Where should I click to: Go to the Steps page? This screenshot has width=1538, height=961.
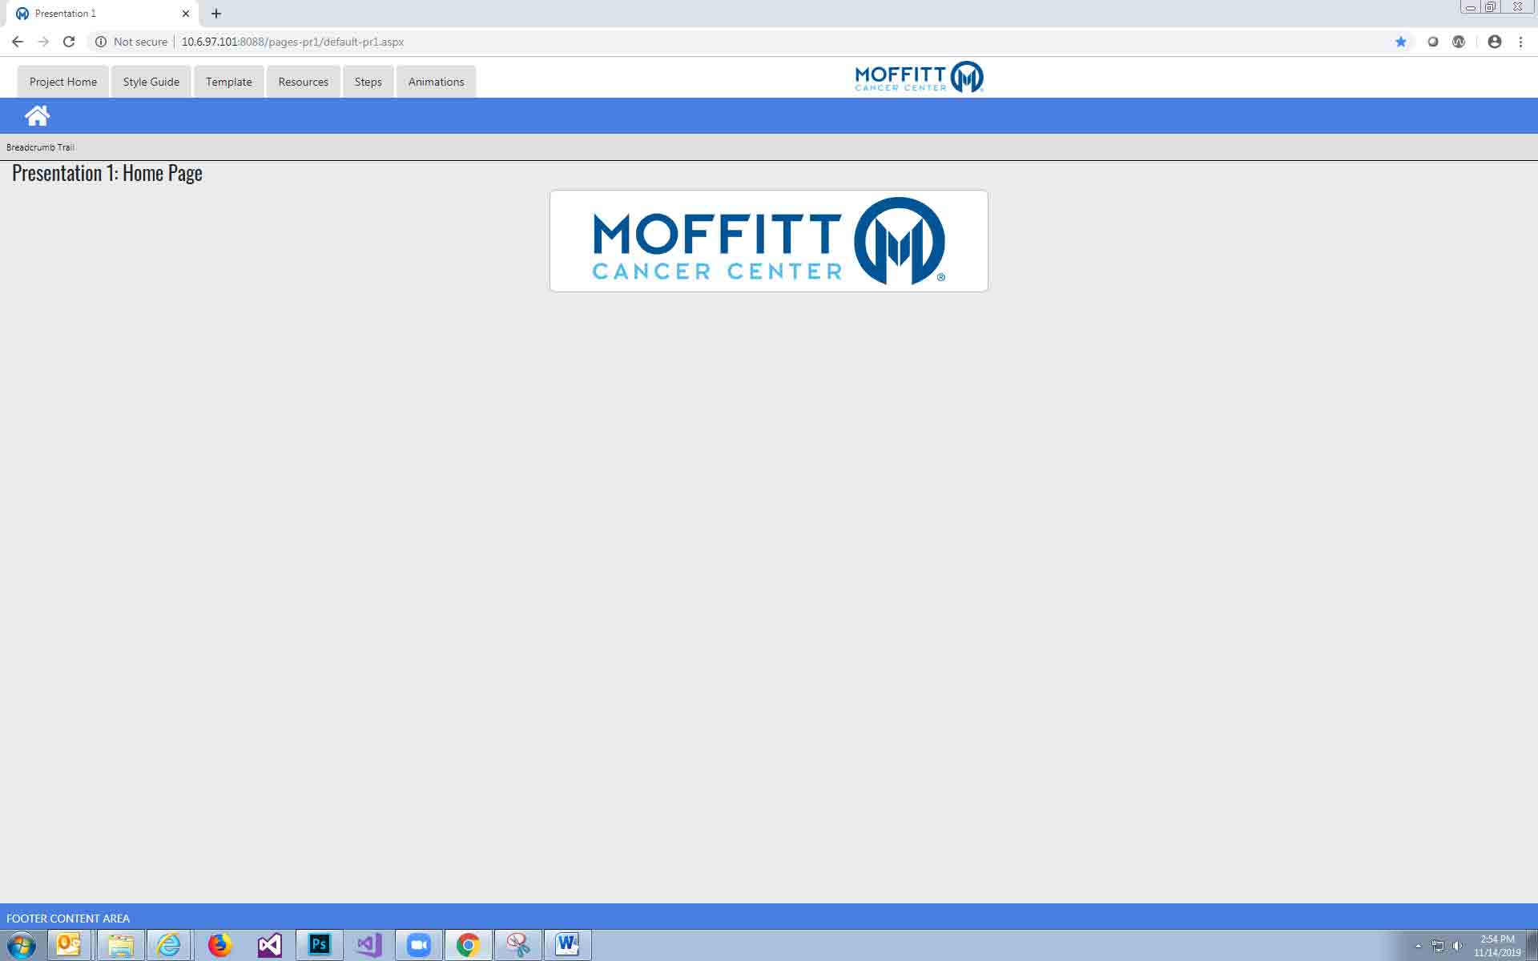pos(368,82)
